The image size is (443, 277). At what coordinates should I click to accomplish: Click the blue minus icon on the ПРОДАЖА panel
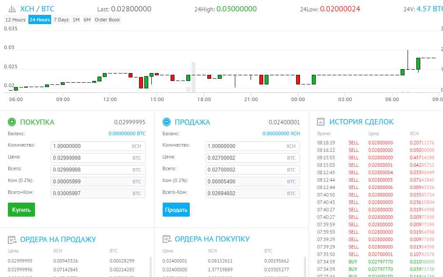click(x=167, y=122)
